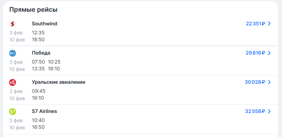Click the Прямые рейсы section heading
The height and width of the screenshot is (137, 282).
(x=33, y=10)
